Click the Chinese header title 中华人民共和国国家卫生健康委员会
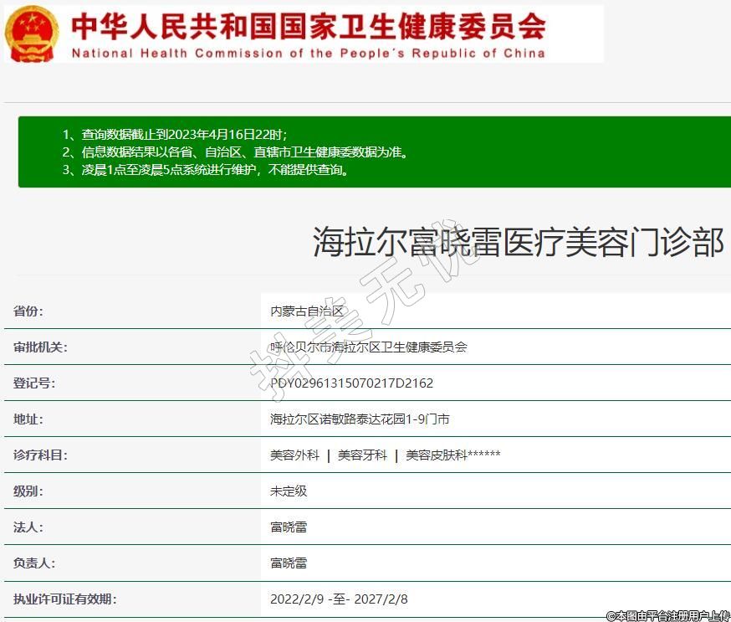731x622 pixels. coord(308,26)
